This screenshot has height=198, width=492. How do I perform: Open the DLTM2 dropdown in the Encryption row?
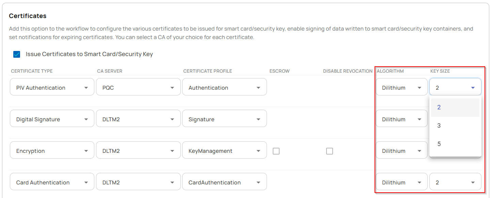click(x=138, y=150)
